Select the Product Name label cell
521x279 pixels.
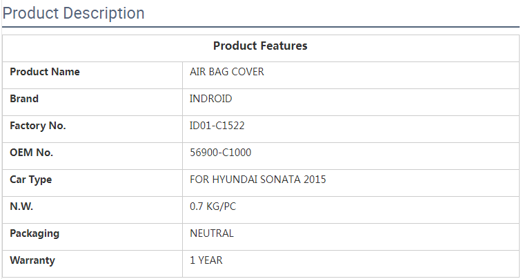[45, 72]
